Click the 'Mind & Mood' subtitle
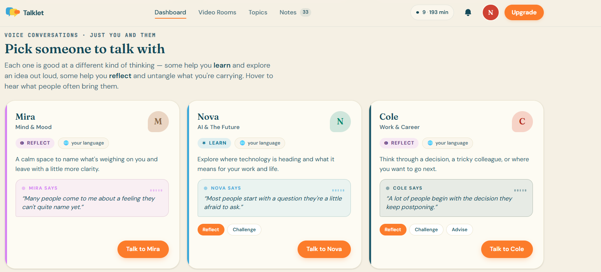This screenshot has height=272, width=601. (x=33, y=127)
